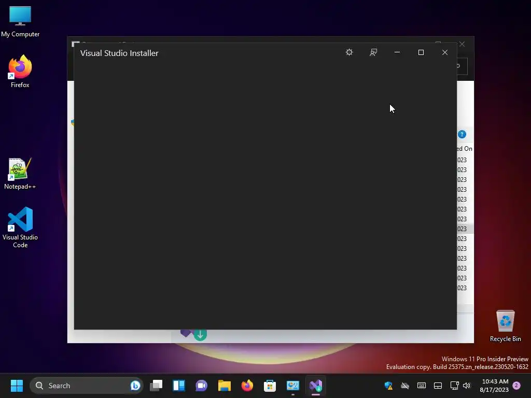
Task: Switch to Control Panel taskbar app
Action: 292,386
